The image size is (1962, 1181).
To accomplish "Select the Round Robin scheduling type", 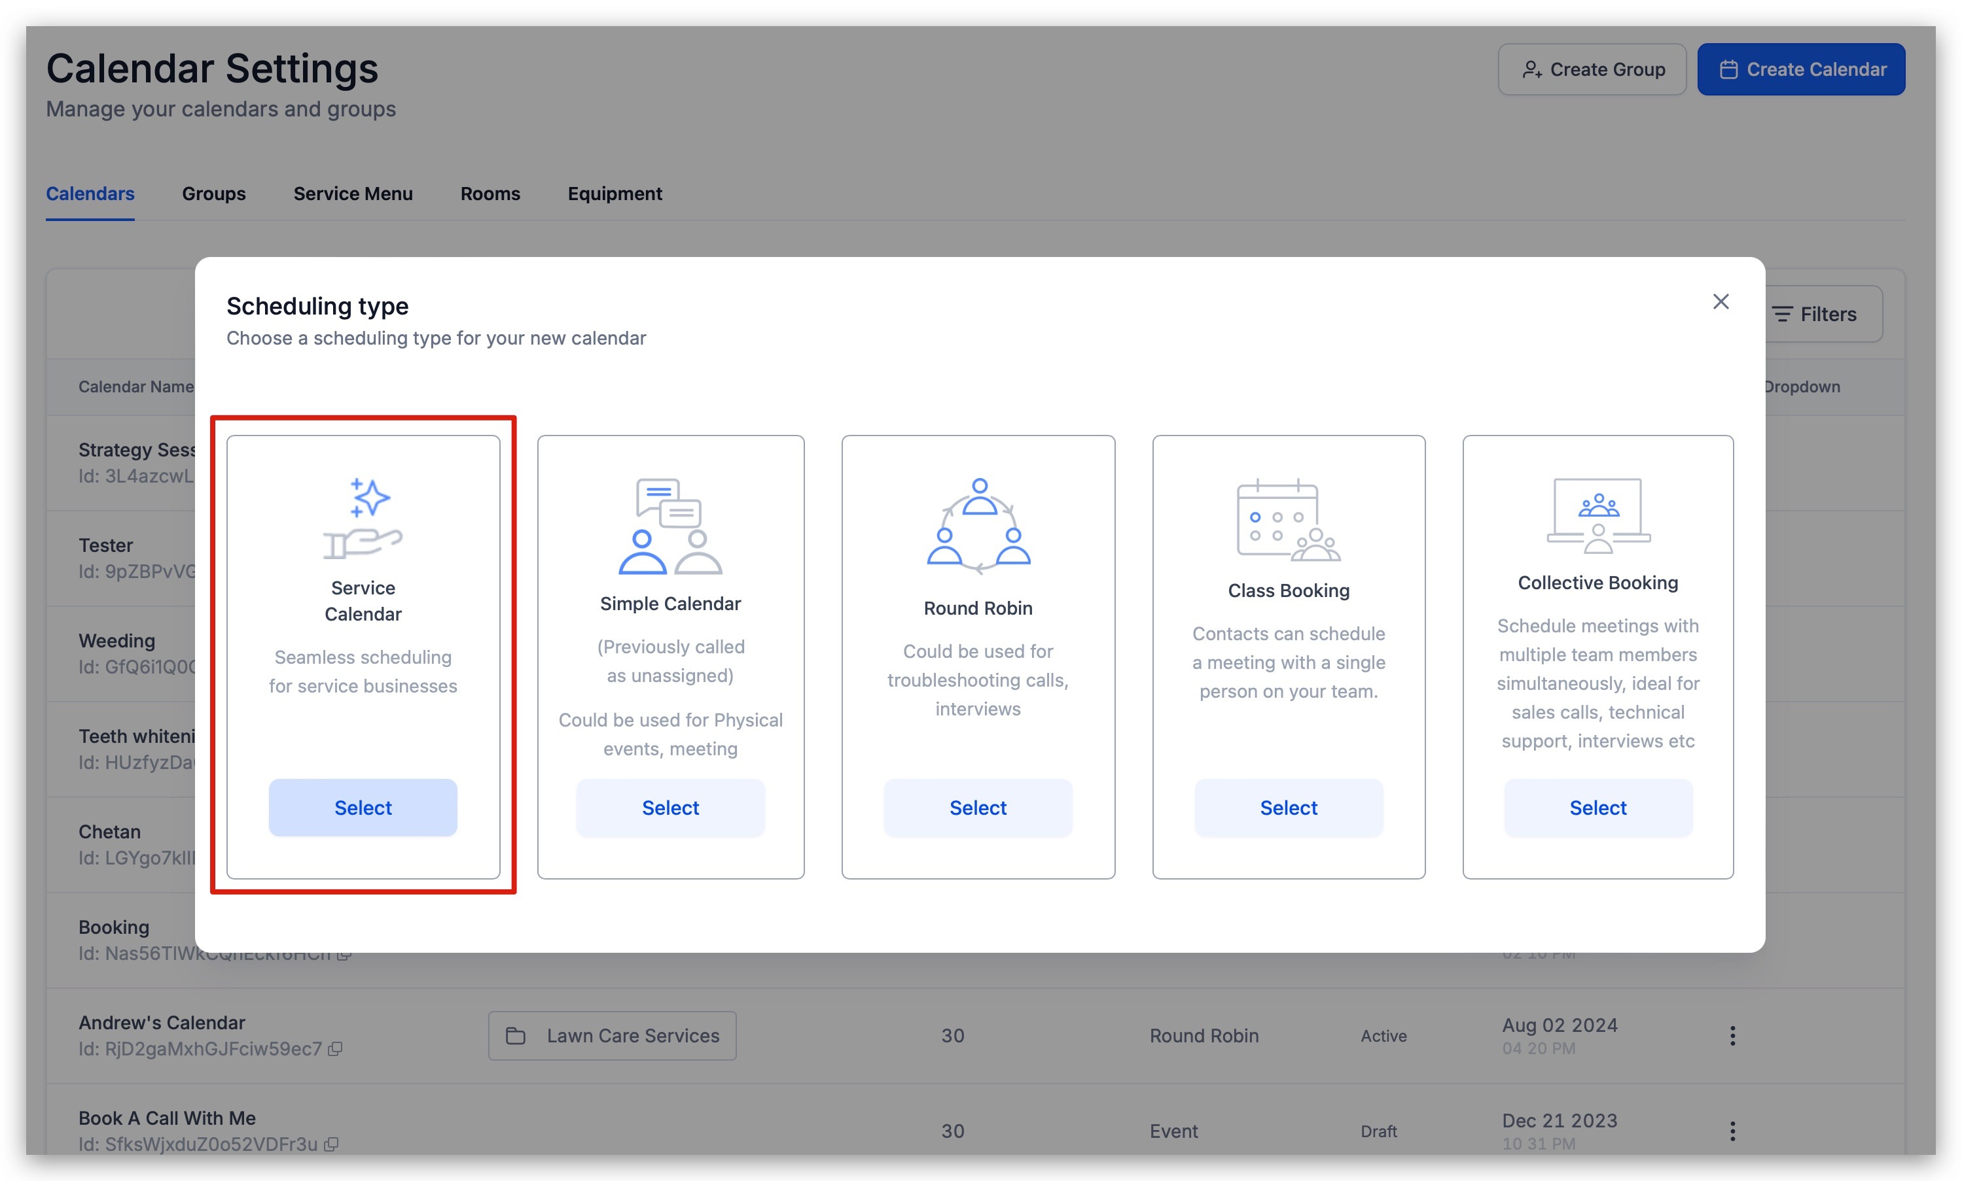I will coord(978,808).
